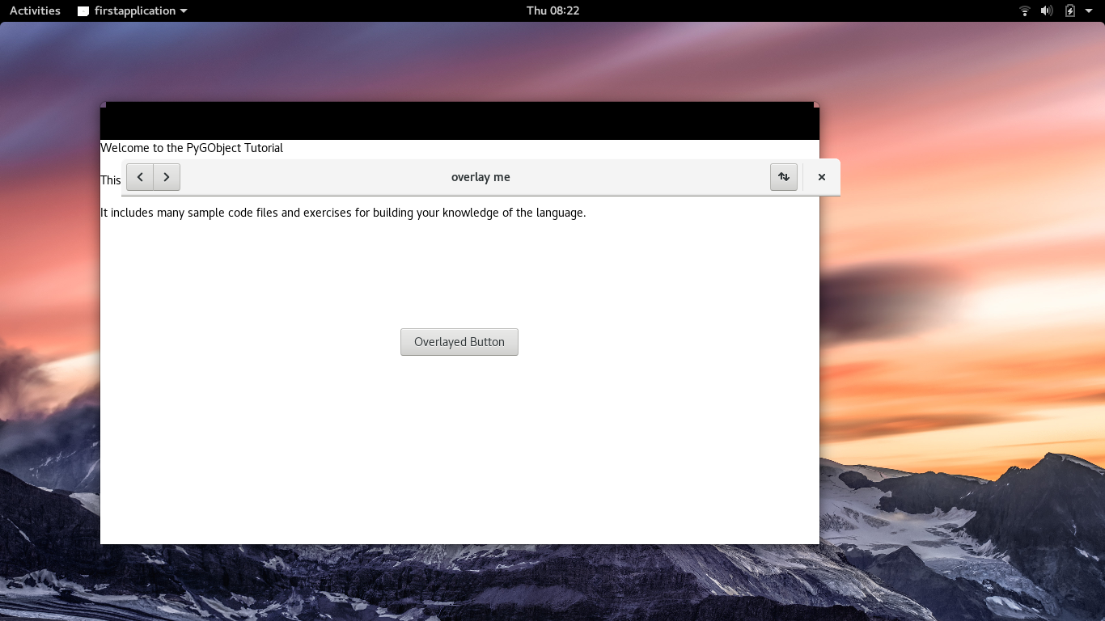Open the firstapplication app menu
This screenshot has height=621, width=1105.
(x=133, y=11)
